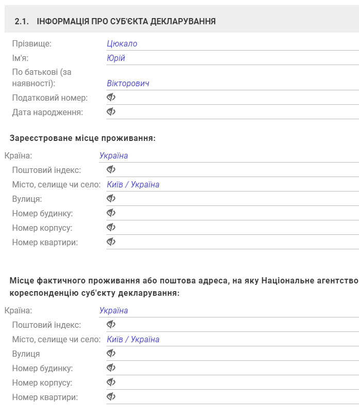Click the surname value Цюкало

point(122,44)
